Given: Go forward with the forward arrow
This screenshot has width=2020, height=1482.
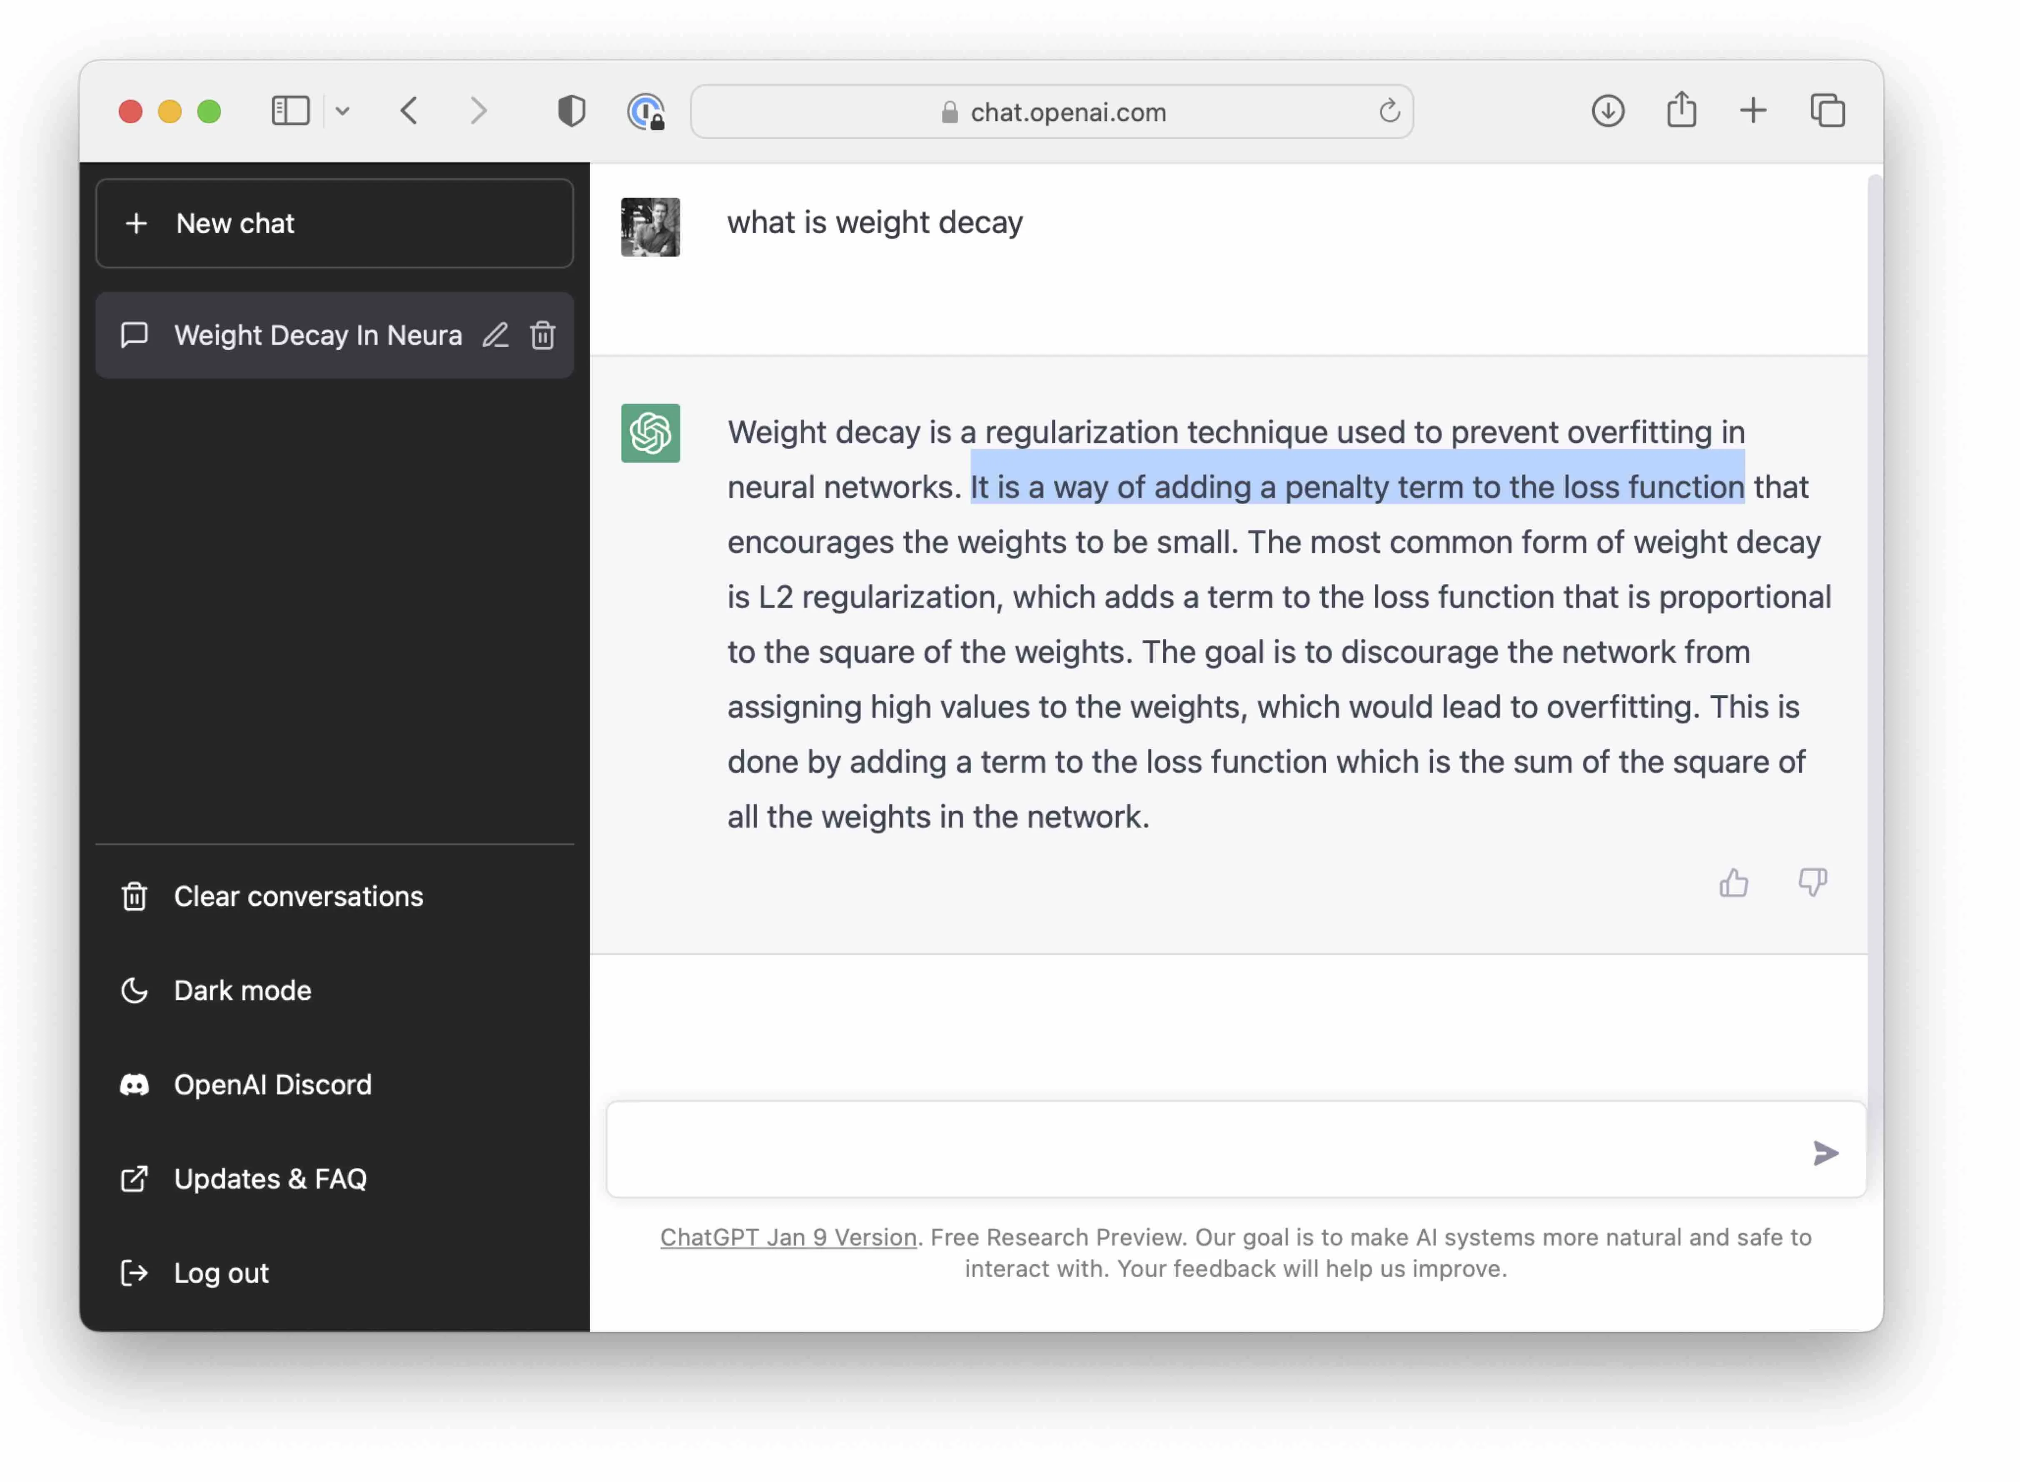Looking at the screenshot, I should pos(479,111).
